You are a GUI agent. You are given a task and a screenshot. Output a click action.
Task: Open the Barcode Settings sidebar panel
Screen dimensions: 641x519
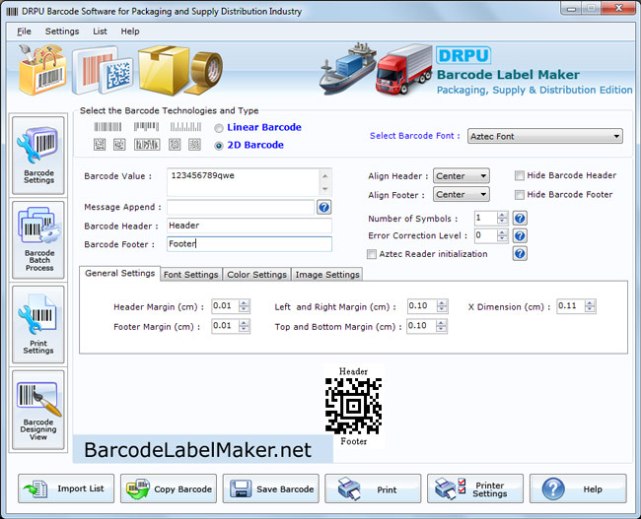(x=38, y=156)
